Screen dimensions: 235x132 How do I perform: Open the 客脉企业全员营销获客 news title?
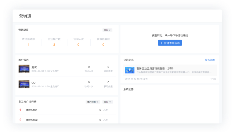[x=155, y=69]
